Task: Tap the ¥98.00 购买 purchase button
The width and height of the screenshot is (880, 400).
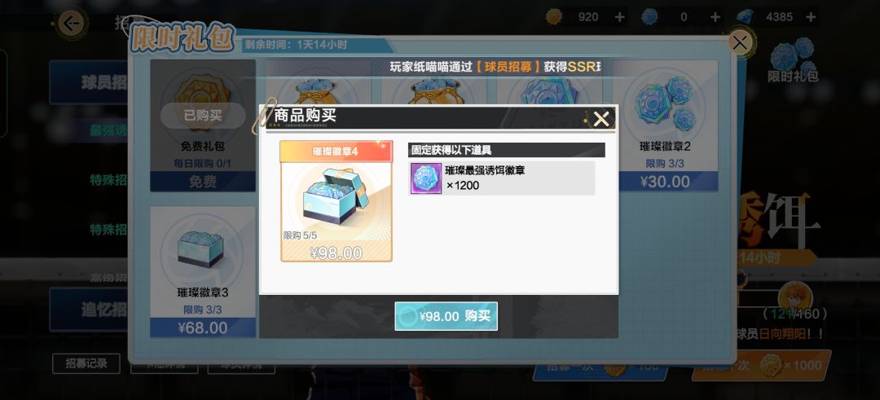Action: click(447, 316)
